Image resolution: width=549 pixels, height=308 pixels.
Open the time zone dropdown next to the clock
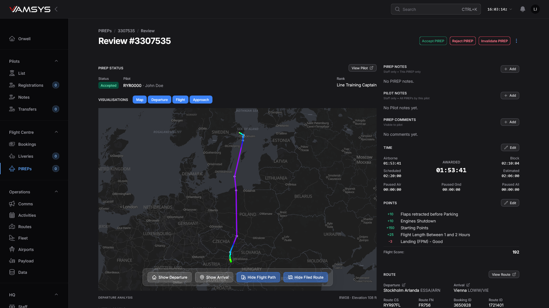[x=511, y=9]
